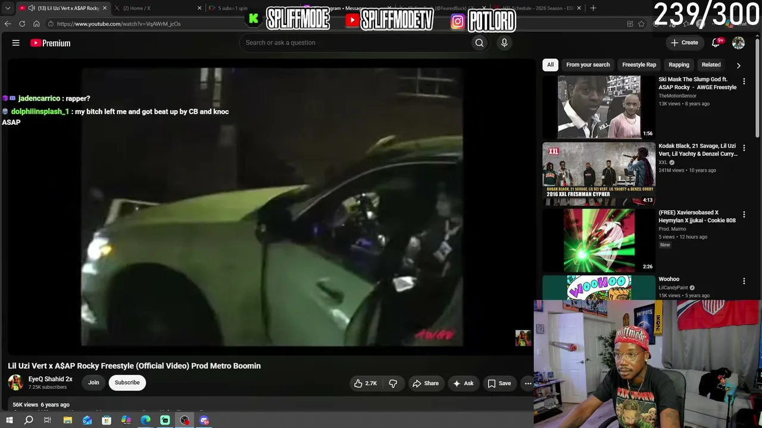Image resolution: width=762 pixels, height=428 pixels.
Task: Open Discord from taskbar
Action: 204,420
